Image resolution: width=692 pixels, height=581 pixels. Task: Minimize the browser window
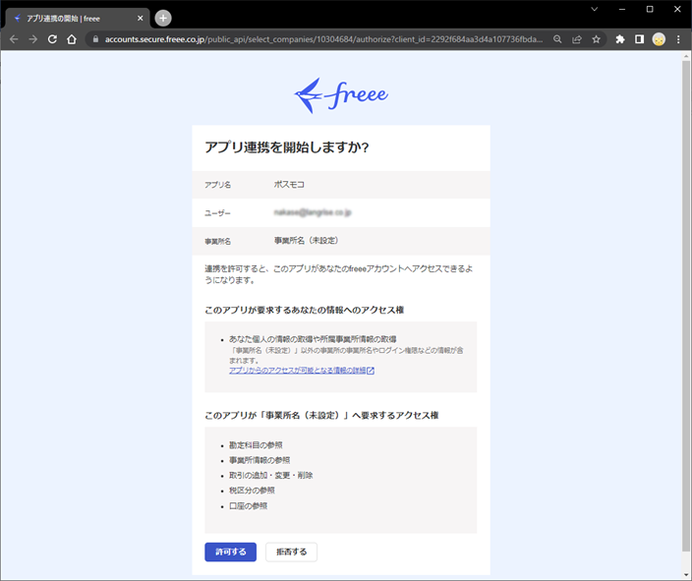[x=622, y=9]
